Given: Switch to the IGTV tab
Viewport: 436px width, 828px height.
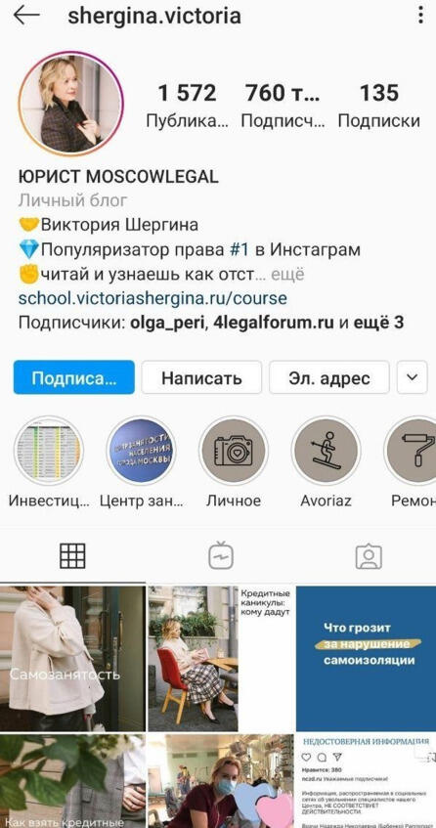Looking at the screenshot, I should [x=221, y=555].
